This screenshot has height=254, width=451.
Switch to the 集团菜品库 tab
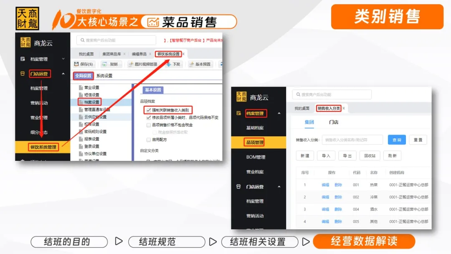pyautogui.click(x=111, y=54)
